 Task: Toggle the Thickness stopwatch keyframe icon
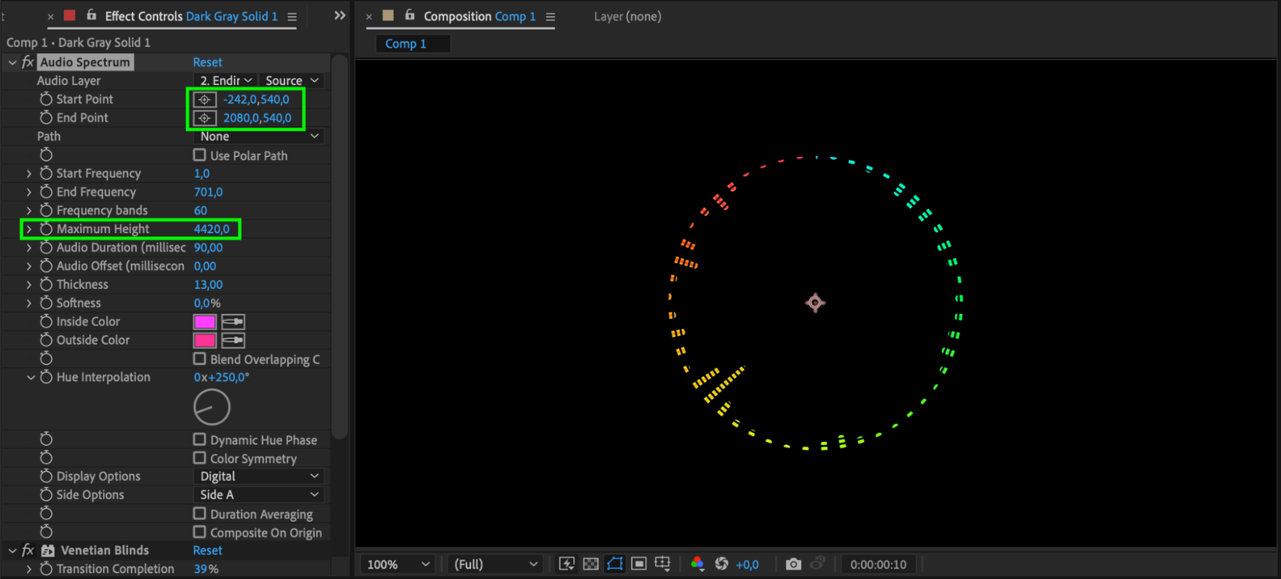pyautogui.click(x=46, y=284)
